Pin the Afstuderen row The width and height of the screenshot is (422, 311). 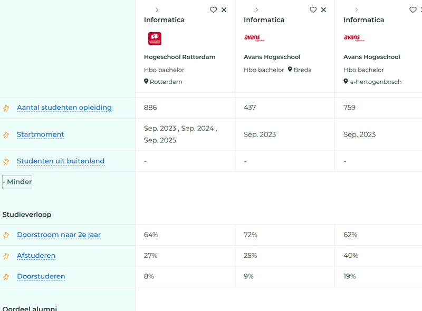tap(6, 256)
